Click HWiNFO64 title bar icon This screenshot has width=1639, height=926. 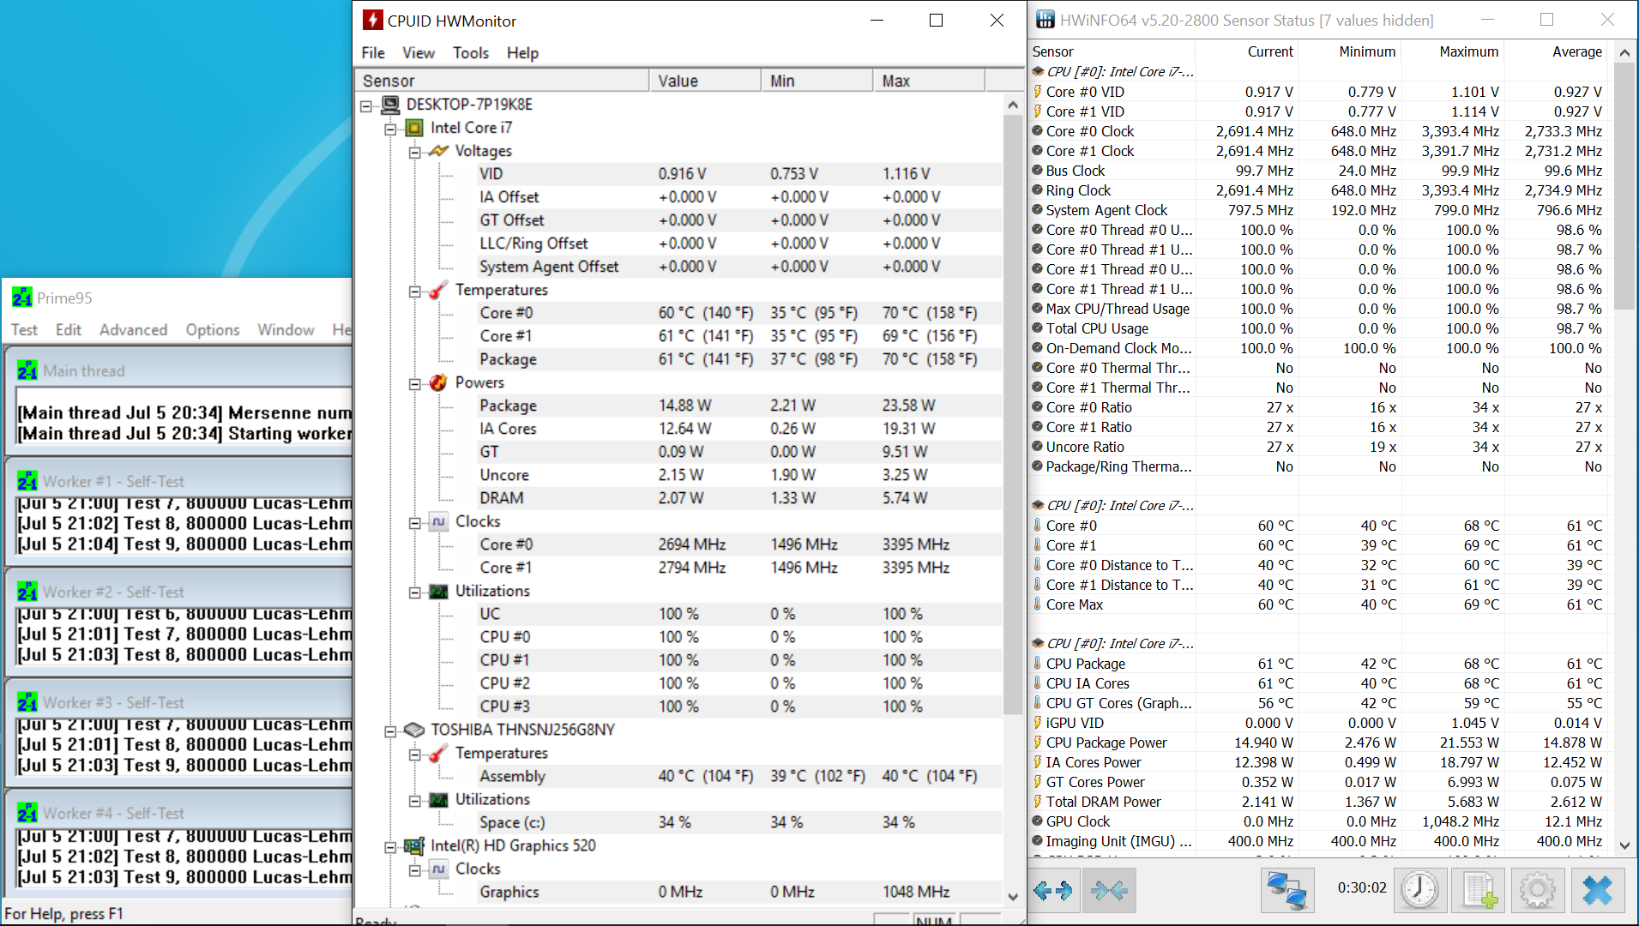click(x=1045, y=20)
